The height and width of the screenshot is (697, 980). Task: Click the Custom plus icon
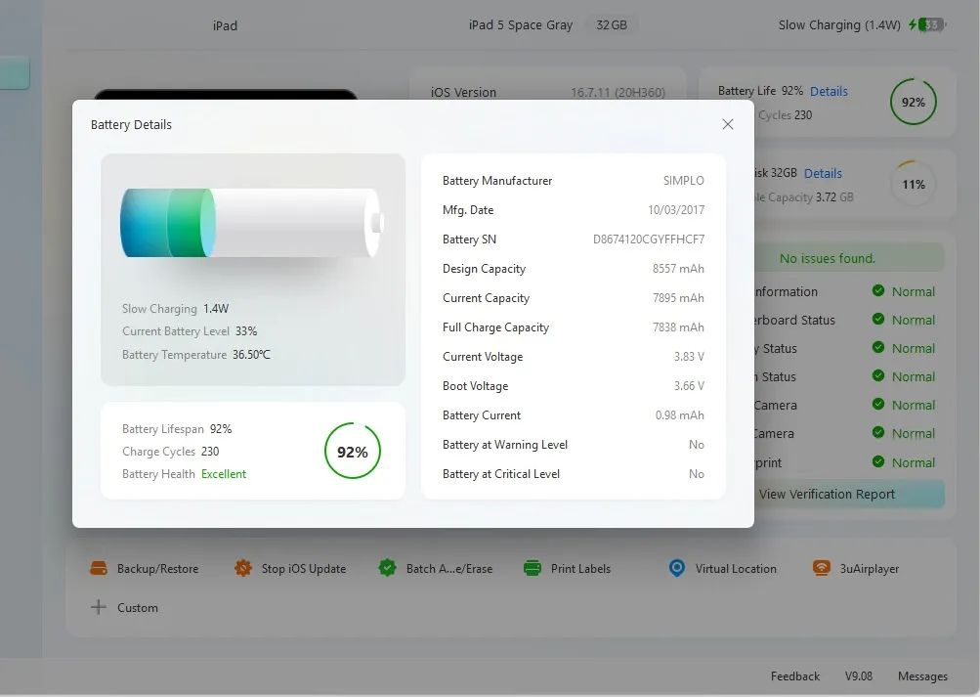pyautogui.click(x=99, y=607)
